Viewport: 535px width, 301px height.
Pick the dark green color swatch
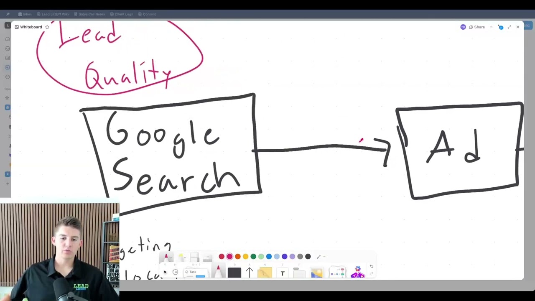(253, 257)
